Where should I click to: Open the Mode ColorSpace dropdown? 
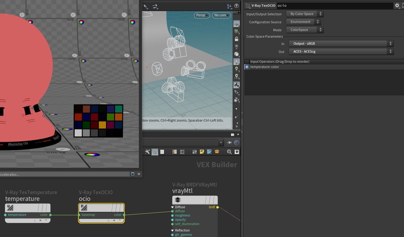point(305,30)
